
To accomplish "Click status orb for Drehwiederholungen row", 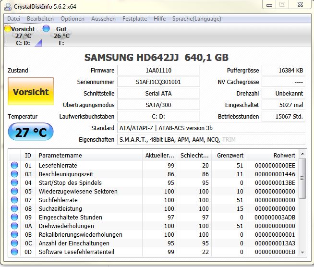I will (14, 226).
